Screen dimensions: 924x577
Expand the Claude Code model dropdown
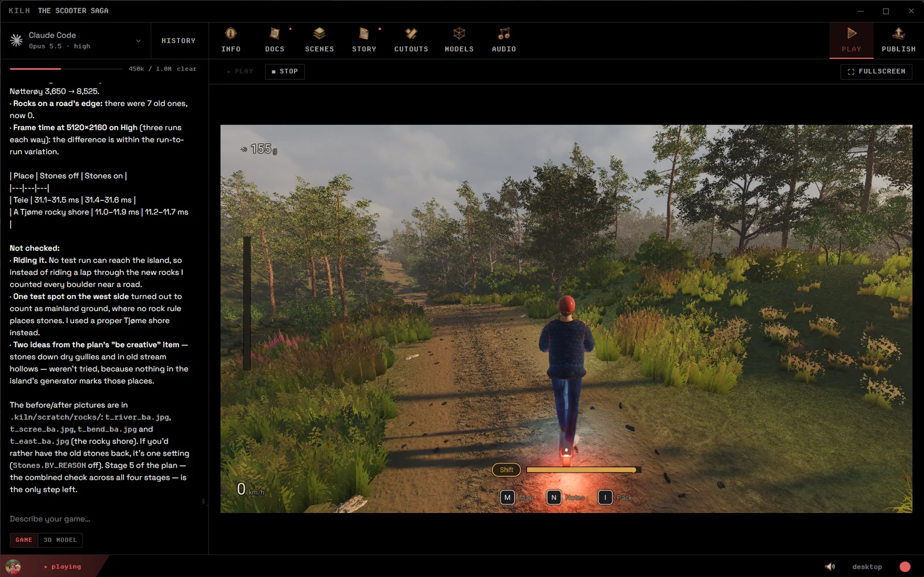(x=138, y=41)
